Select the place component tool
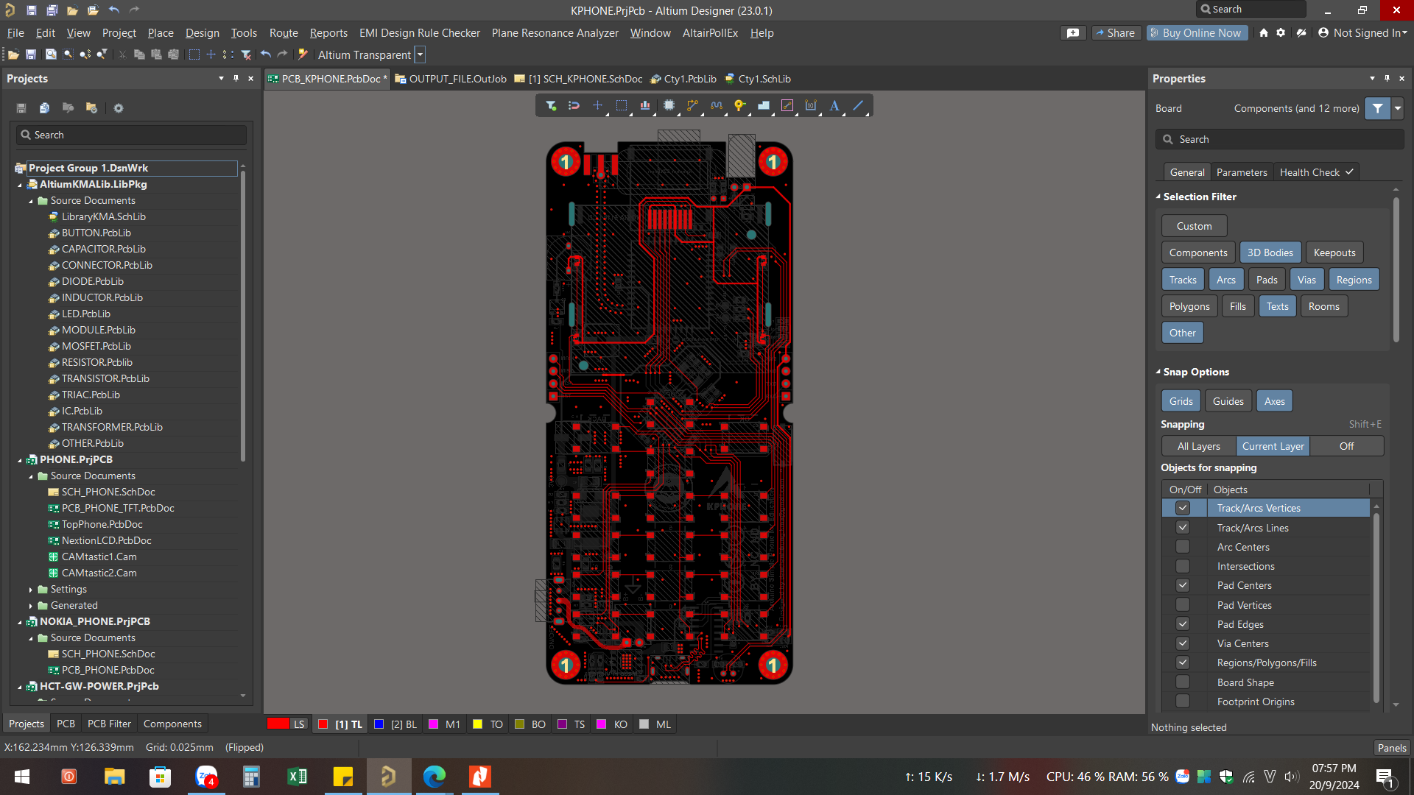This screenshot has height=795, width=1414. 669,105
